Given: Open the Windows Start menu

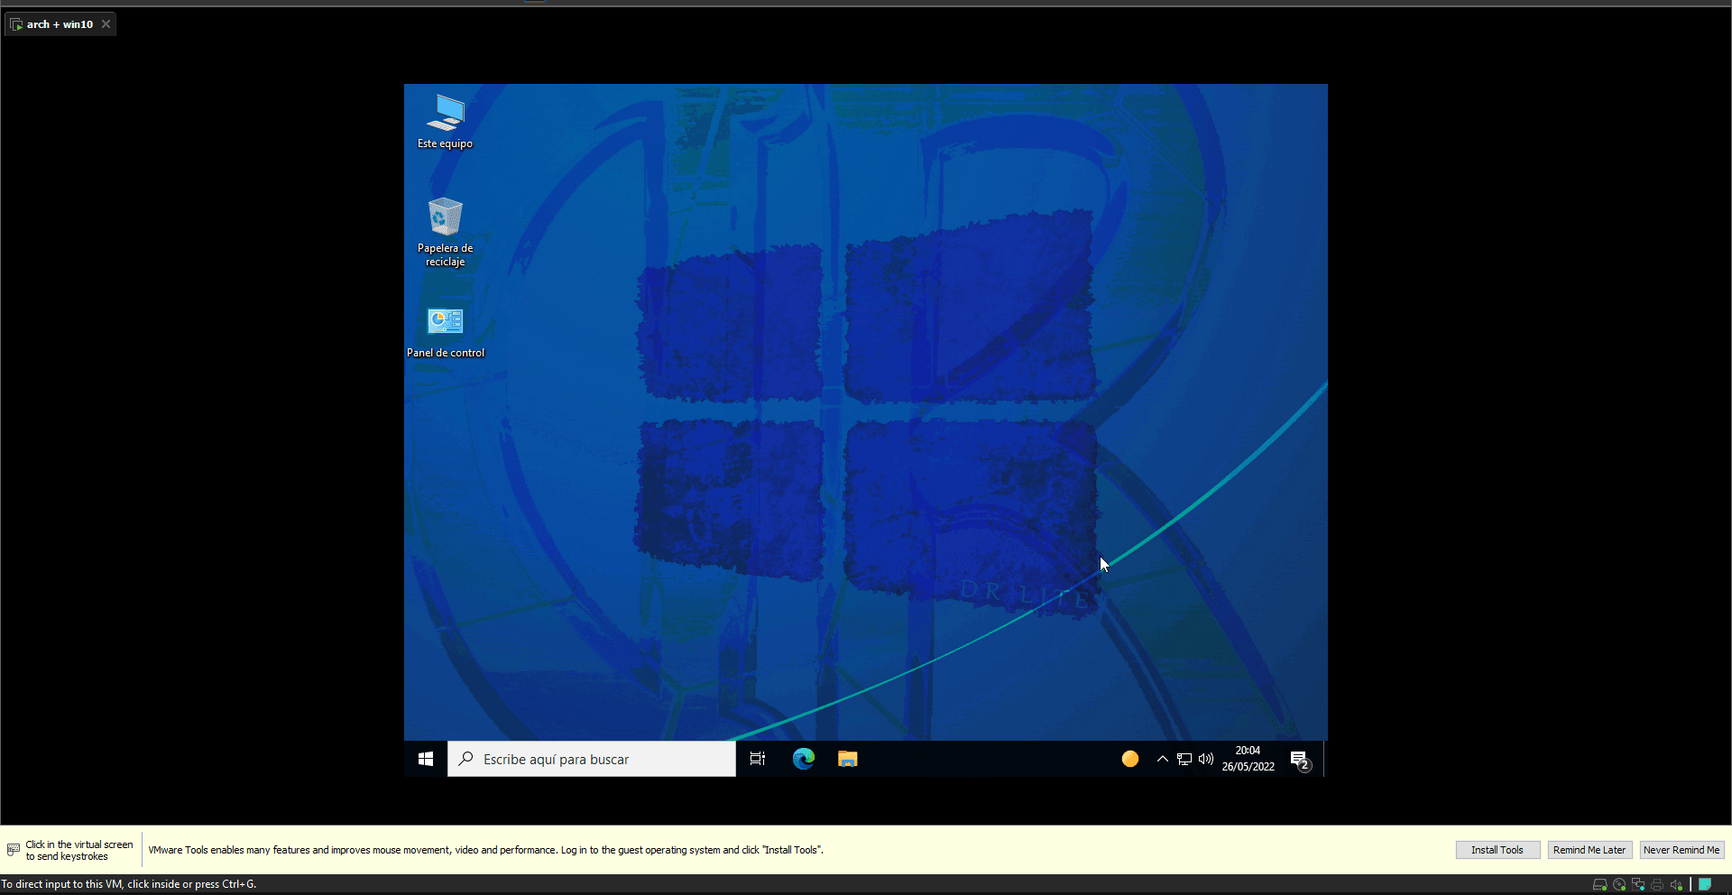Looking at the screenshot, I should [x=426, y=759].
